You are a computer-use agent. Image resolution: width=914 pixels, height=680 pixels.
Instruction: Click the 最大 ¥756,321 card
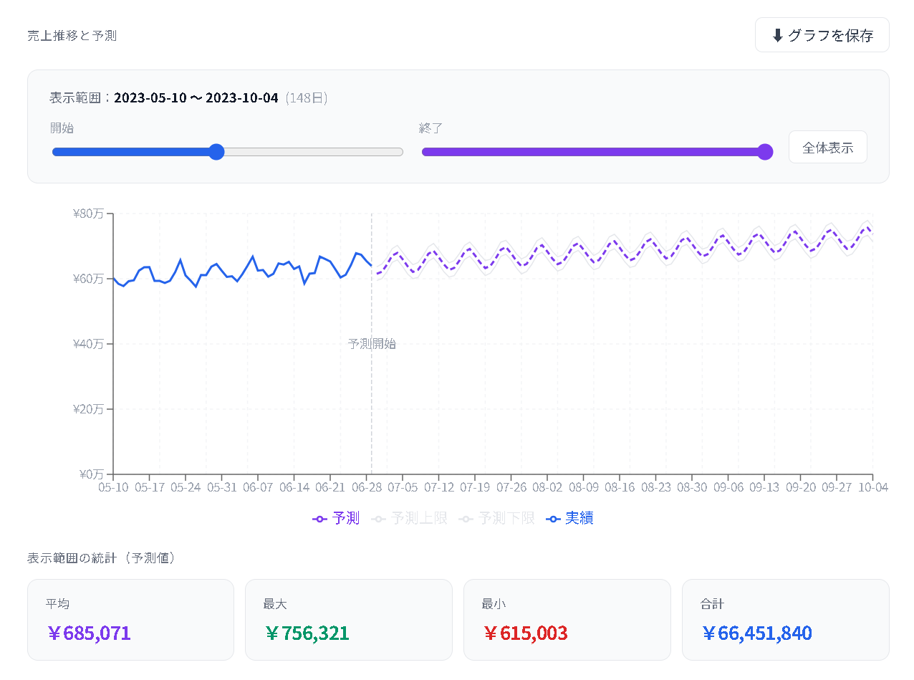click(x=349, y=620)
